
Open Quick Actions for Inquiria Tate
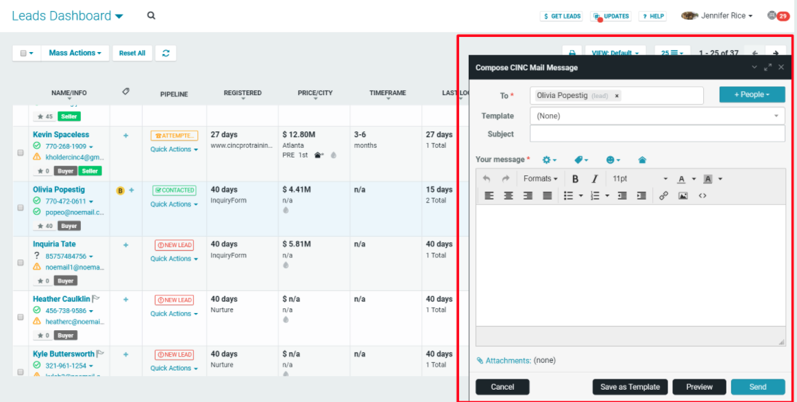click(173, 258)
